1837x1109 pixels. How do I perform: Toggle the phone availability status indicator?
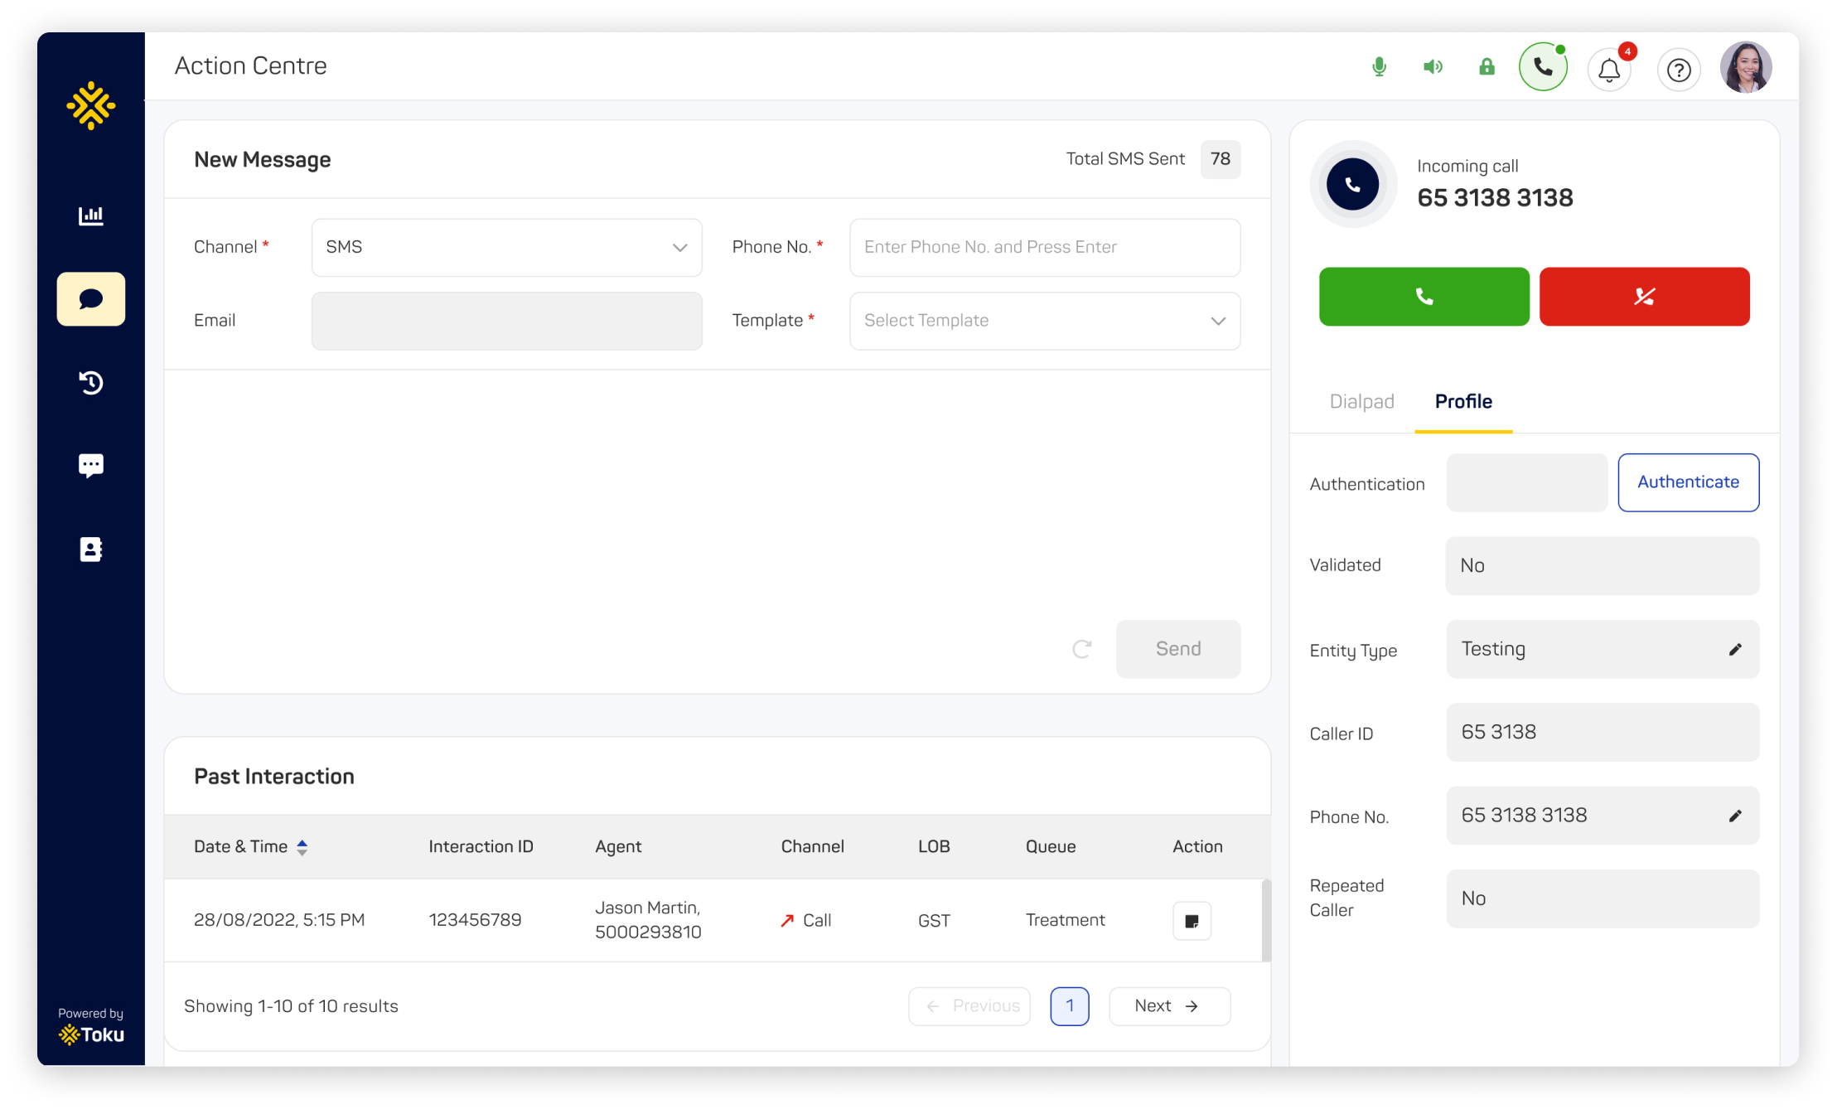(1542, 65)
